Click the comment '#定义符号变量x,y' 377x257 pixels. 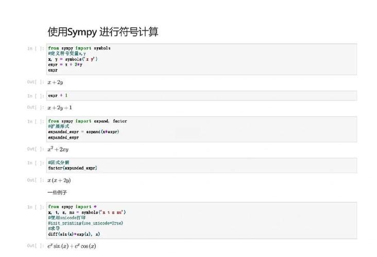click(x=67, y=53)
